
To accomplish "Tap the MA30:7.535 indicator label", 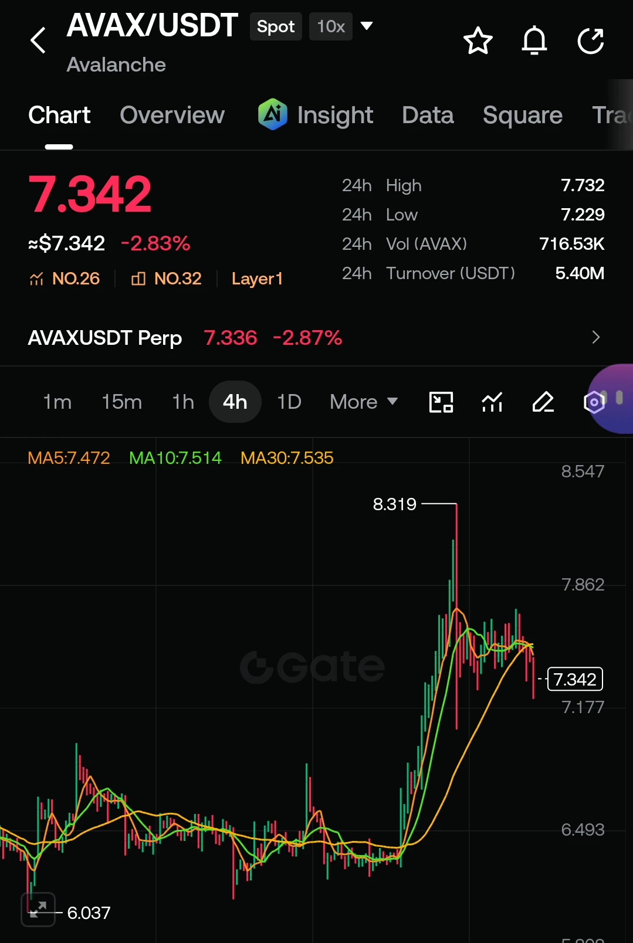I will tap(287, 458).
